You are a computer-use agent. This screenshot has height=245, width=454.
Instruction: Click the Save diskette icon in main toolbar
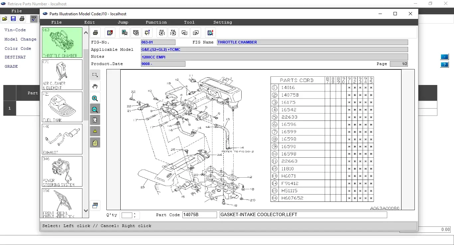pos(13,19)
